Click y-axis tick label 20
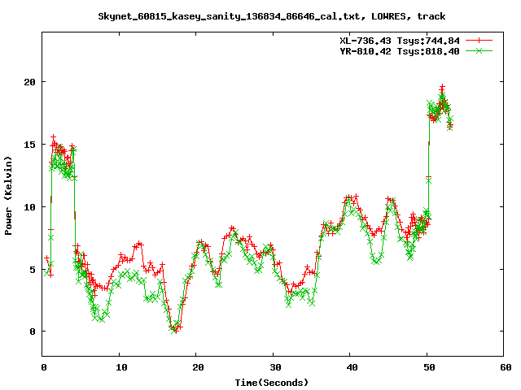This screenshot has height=390, width=521. [x=29, y=82]
